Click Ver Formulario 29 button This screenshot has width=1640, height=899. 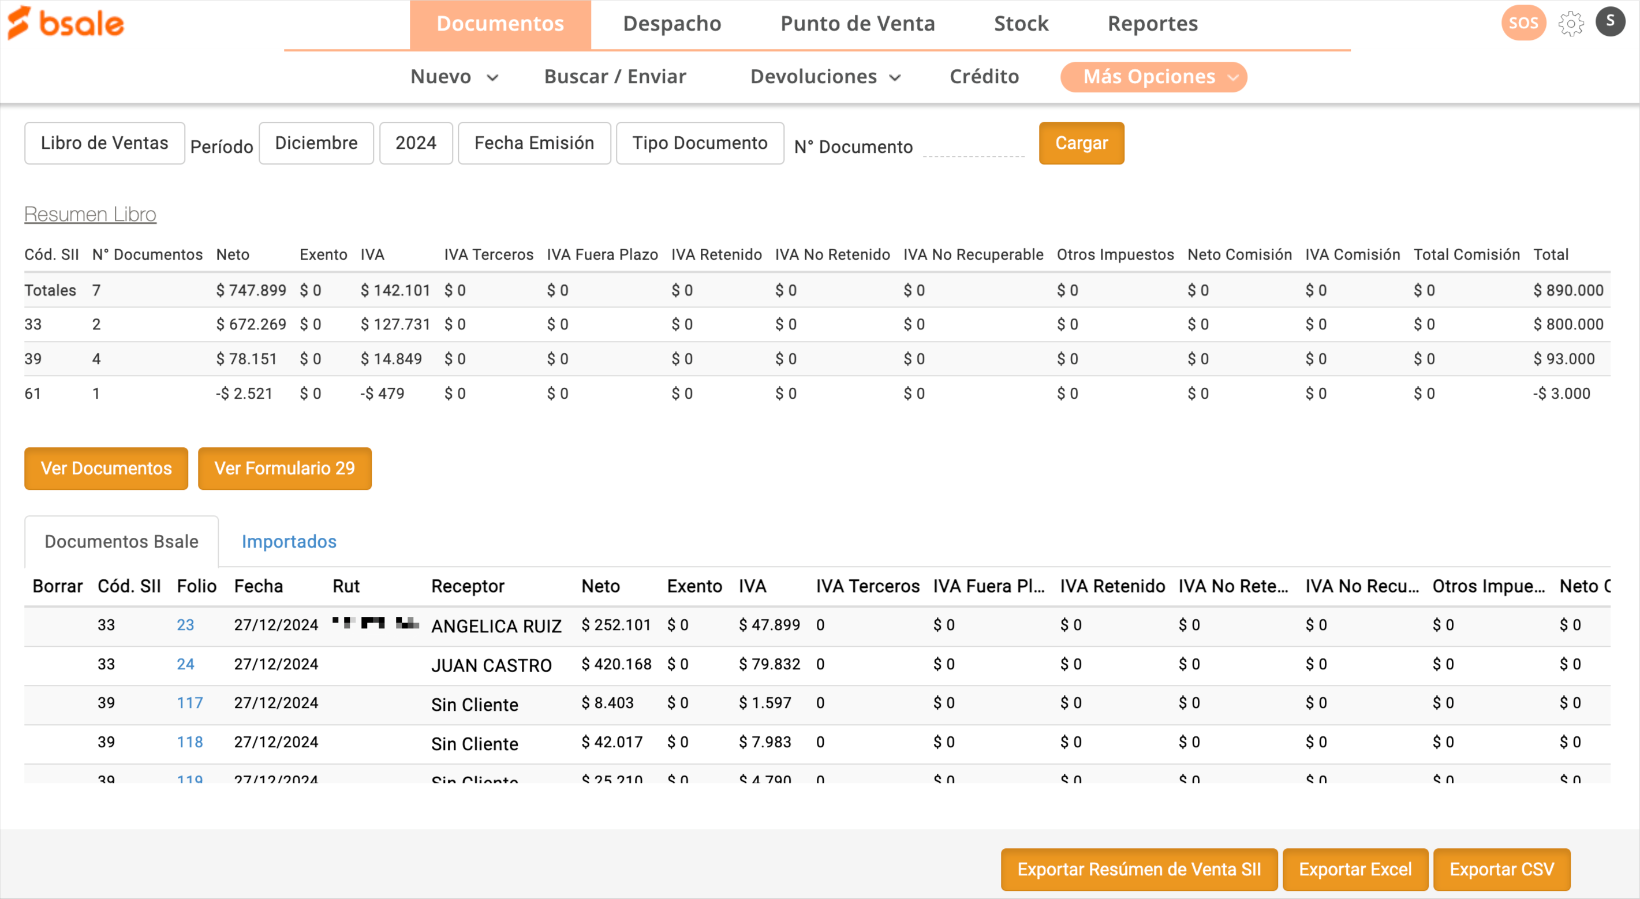click(284, 469)
